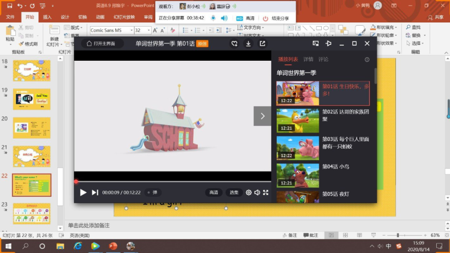Switch to 播放列表 tab

pyautogui.click(x=288, y=60)
